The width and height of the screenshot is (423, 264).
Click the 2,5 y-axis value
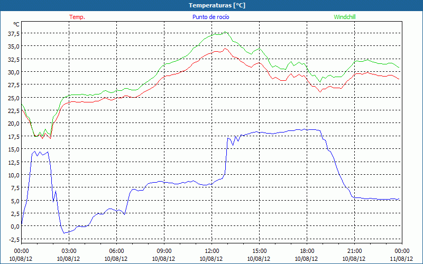(15, 214)
